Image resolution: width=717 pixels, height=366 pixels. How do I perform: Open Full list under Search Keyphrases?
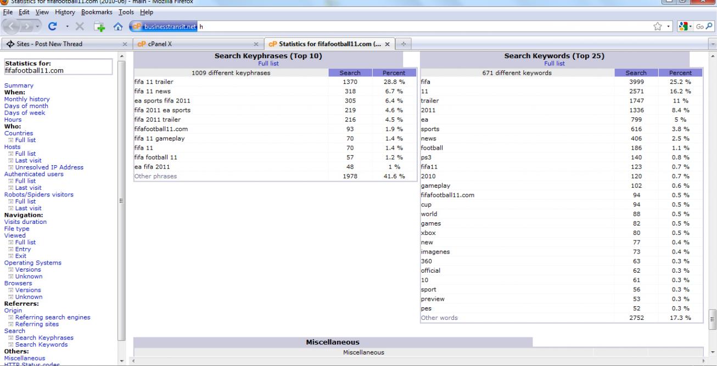point(268,64)
